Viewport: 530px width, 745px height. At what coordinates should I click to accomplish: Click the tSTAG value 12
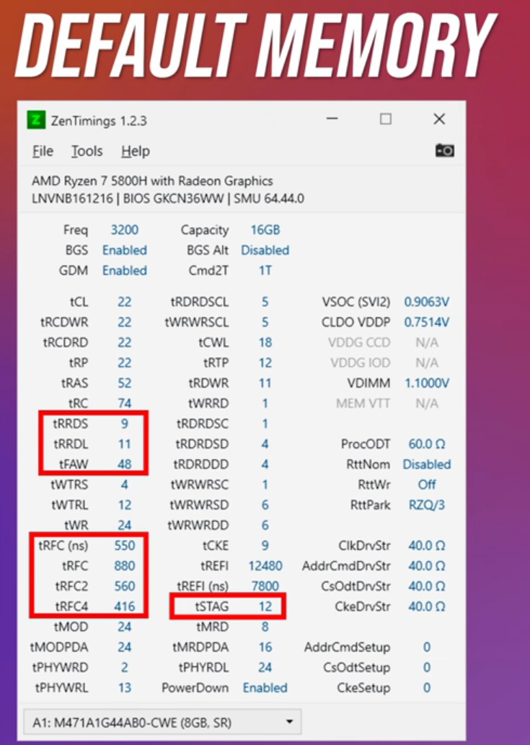click(x=265, y=606)
